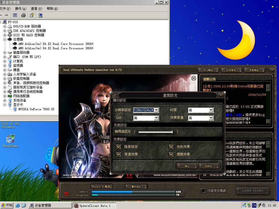Toggle the 光色效果 light effect checkbox
This screenshot has width=279, height=209.
(x=171, y=147)
